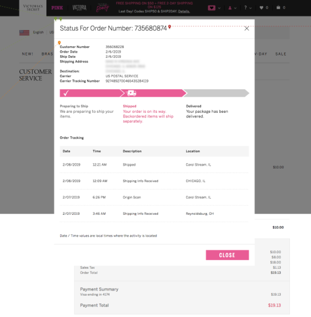The width and height of the screenshot is (311, 317).
Task: Open the SALE navigation menu
Action: click(x=281, y=54)
